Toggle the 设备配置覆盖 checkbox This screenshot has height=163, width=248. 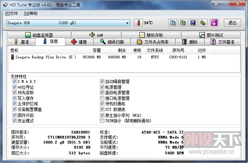14,109
